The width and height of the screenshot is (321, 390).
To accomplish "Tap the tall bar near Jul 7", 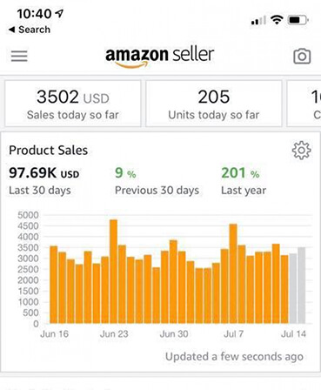I will pyautogui.click(x=233, y=273).
